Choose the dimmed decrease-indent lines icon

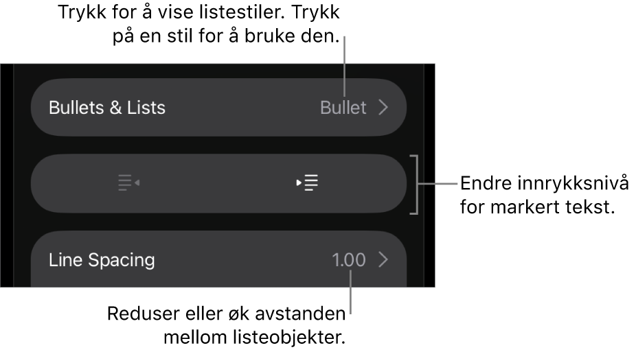click(124, 183)
